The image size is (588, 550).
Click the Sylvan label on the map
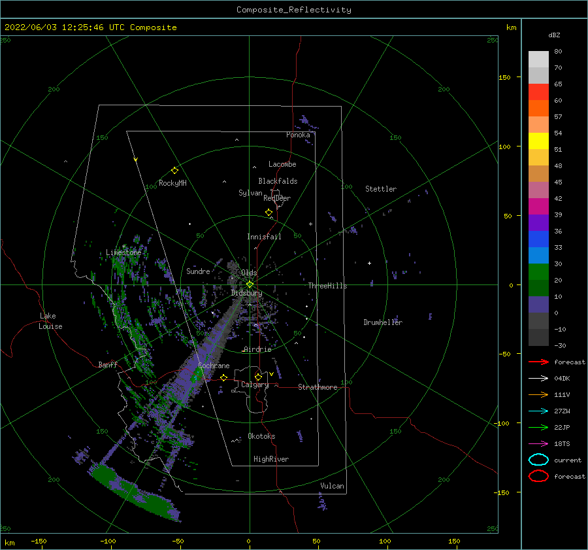click(x=250, y=193)
